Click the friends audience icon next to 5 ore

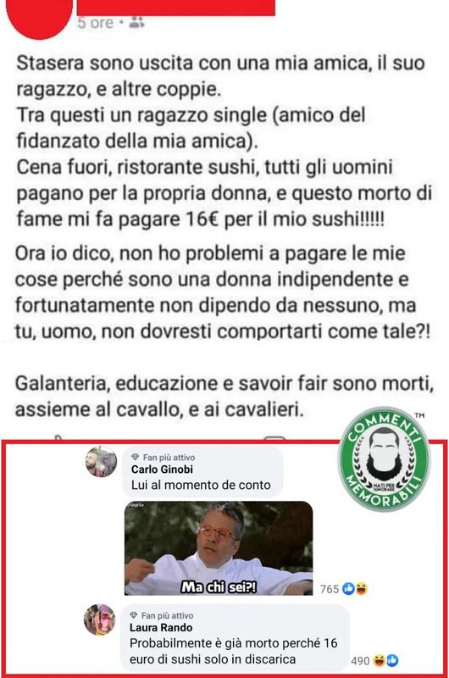(x=136, y=22)
